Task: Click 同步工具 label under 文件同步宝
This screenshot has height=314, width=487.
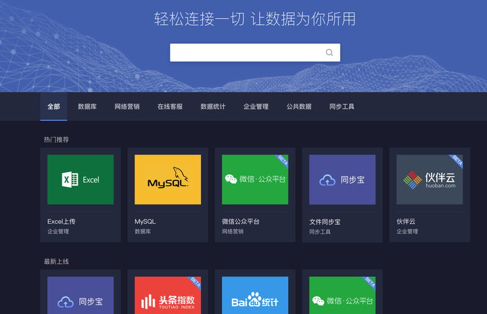Action: pyautogui.click(x=320, y=232)
